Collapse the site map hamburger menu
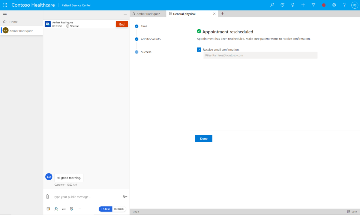 coord(5,14)
